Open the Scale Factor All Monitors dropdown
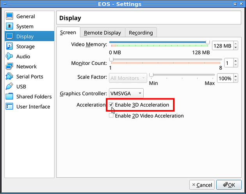 pyautogui.click(x=128, y=78)
